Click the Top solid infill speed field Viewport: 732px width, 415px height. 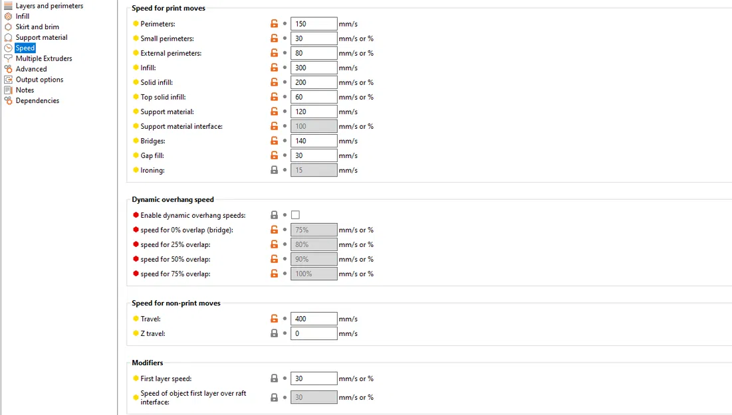tap(314, 97)
